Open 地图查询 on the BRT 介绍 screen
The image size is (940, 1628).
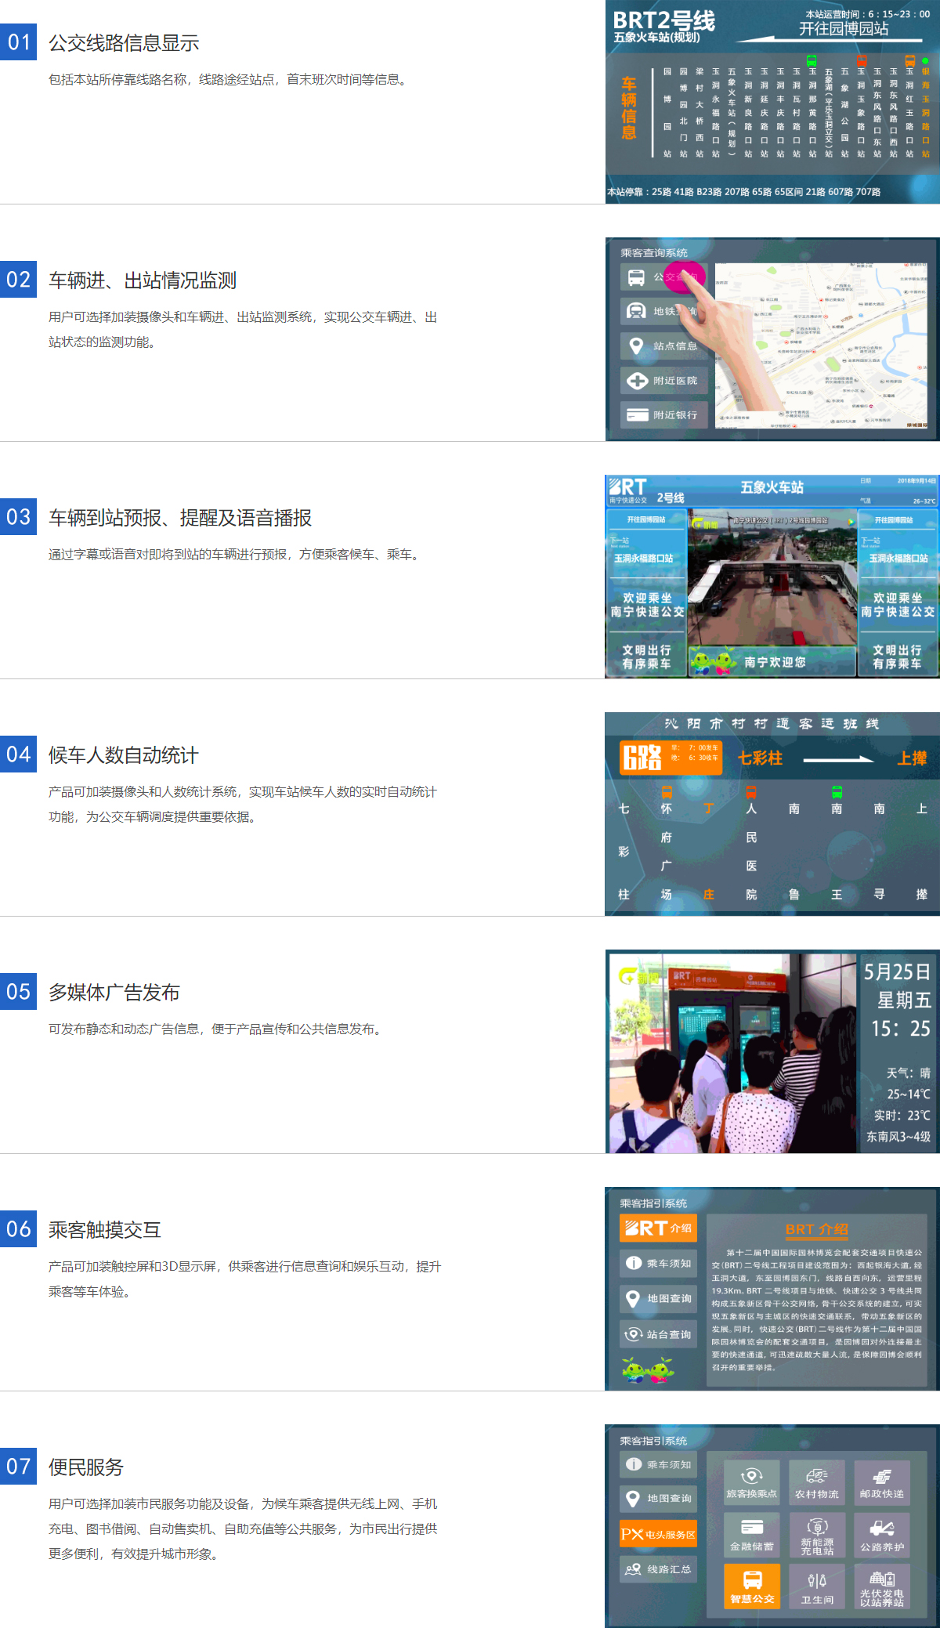pos(658,1298)
